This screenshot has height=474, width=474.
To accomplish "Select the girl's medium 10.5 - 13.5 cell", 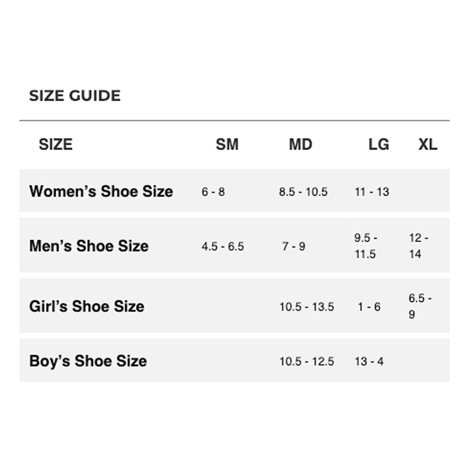I will (x=307, y=307).
